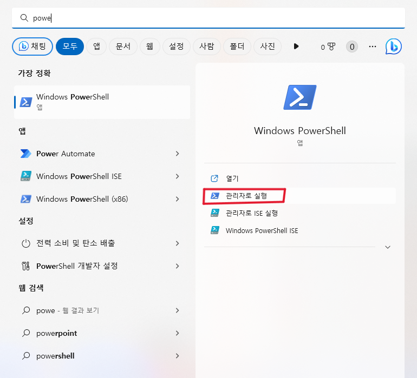
Task: Click the ISE icon beside 관리자로 ISE 실행
Action: (x=215, y=213)
